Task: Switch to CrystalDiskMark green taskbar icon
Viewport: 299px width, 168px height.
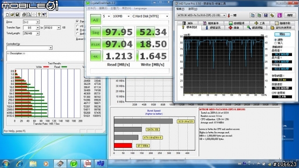Action: [x=74, y=164]
